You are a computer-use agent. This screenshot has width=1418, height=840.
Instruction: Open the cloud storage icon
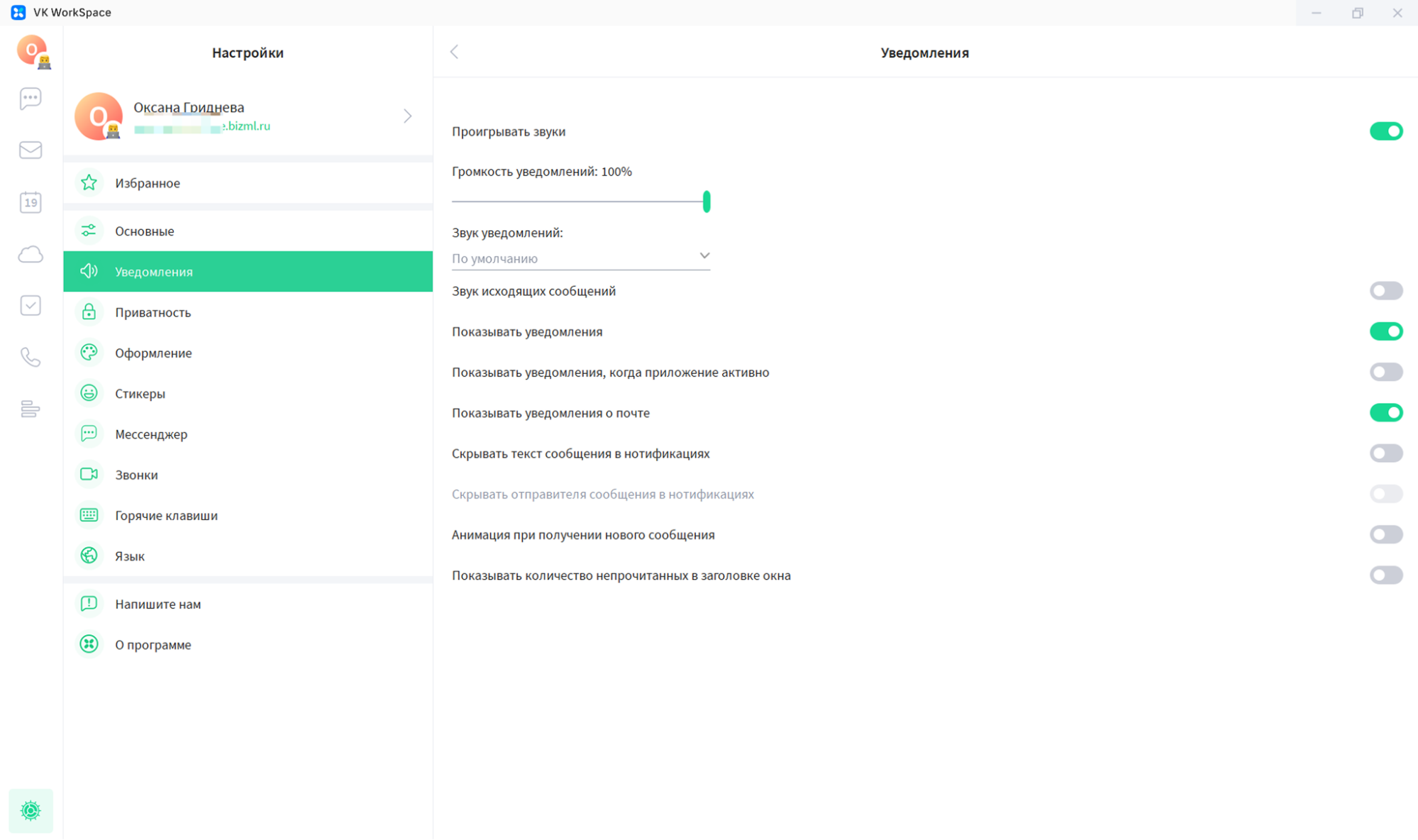pyautogui.click(x=31, y=254)
